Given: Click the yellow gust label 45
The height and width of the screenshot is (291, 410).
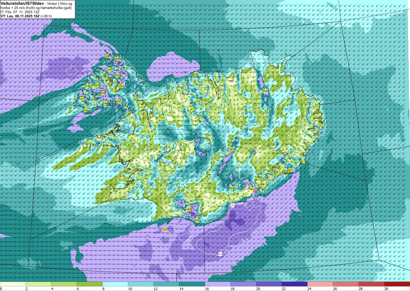Looking at the screenshot, I should click(x=252, y=189).
